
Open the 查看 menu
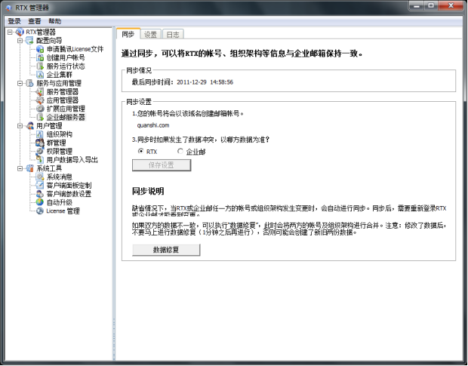(x=34, y=21)
